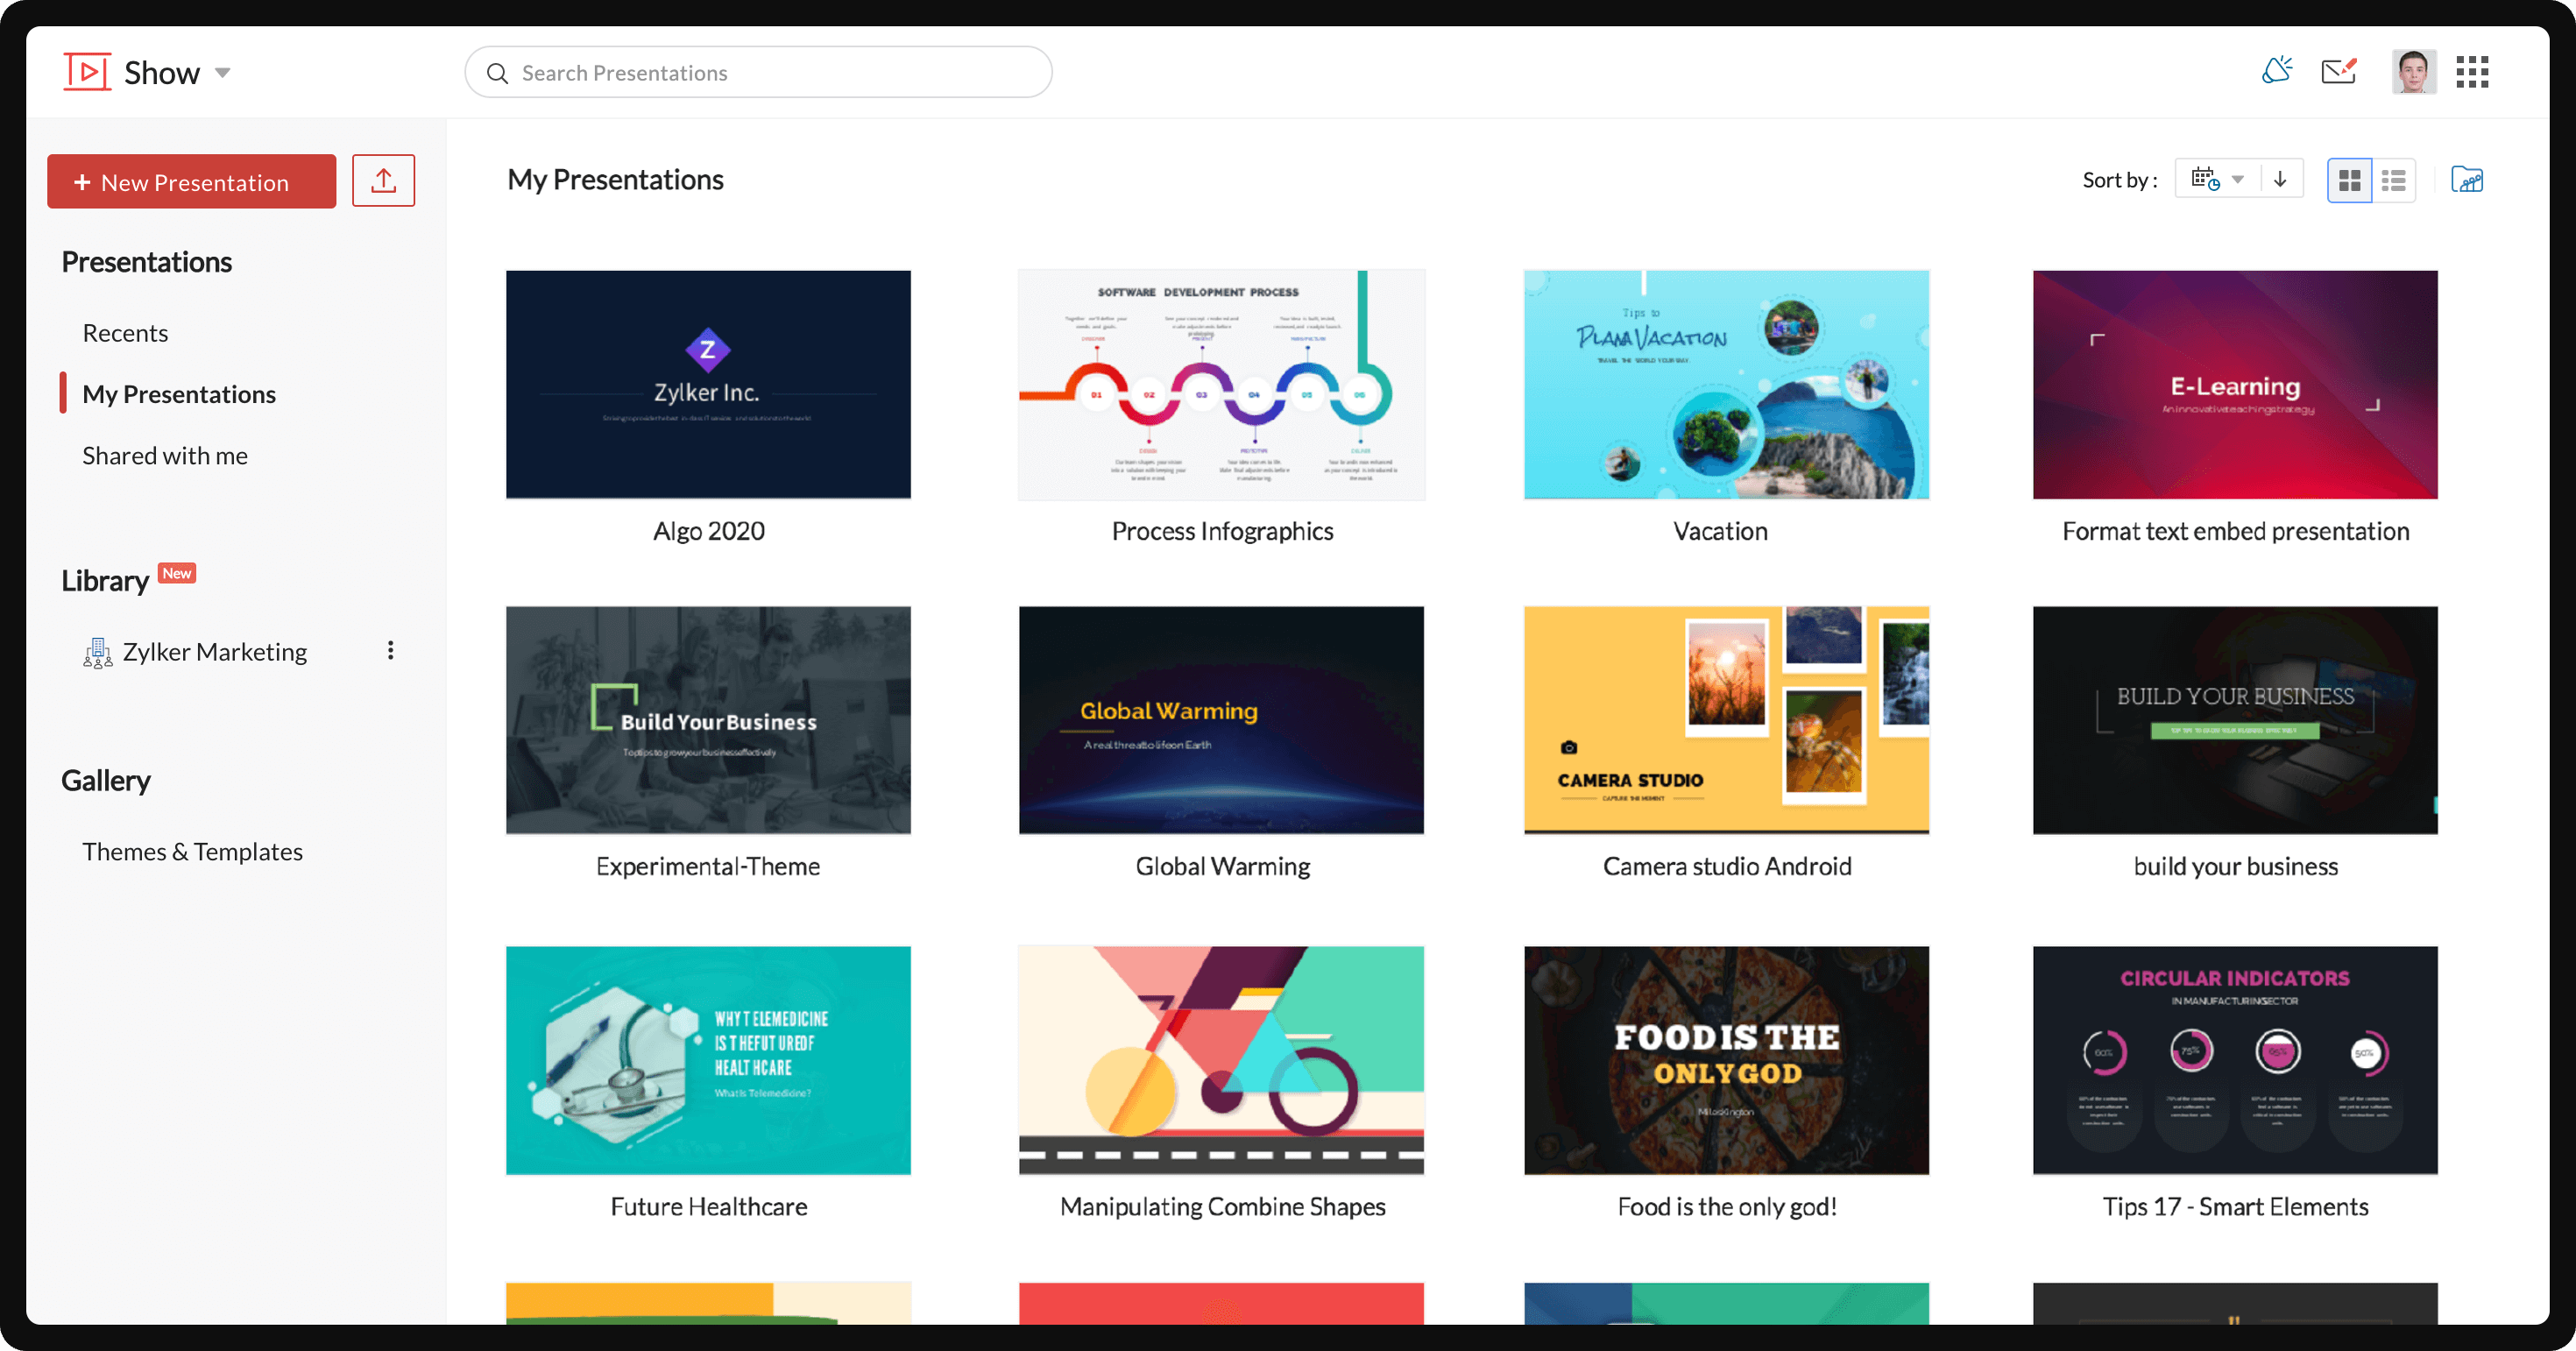The width and height of the screenshot is (2576, 1351).
Task: Switch to list view
Action: [2393, 180]
